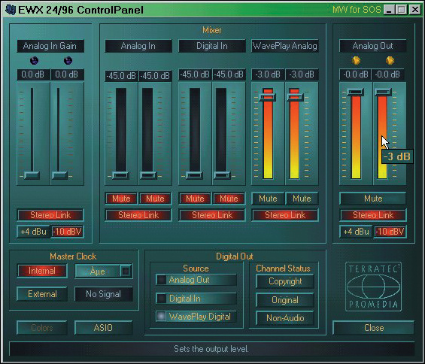Viewport: 425px width, 364px height.
Task: Select -10 dBV for Analog Out
Action: (390, 232)
